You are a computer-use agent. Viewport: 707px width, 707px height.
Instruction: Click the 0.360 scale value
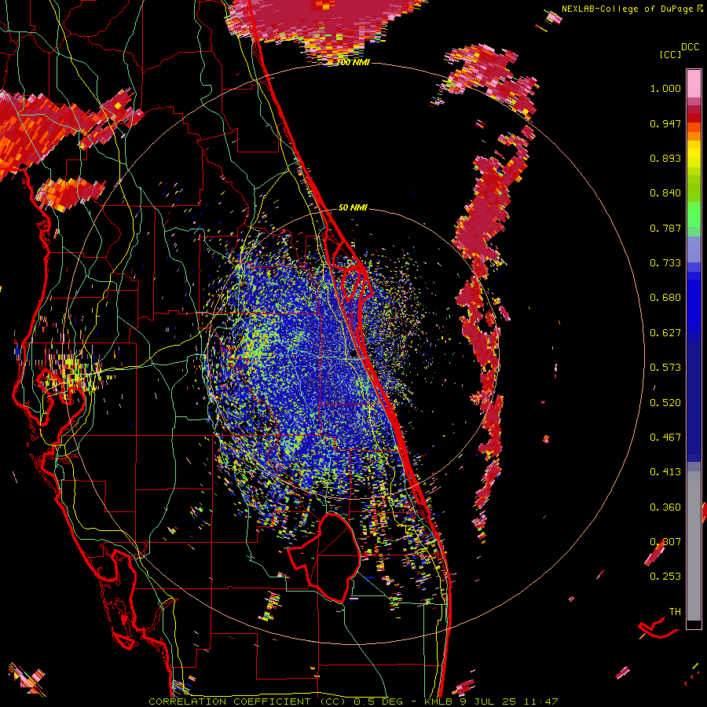(x=665, y=507)
